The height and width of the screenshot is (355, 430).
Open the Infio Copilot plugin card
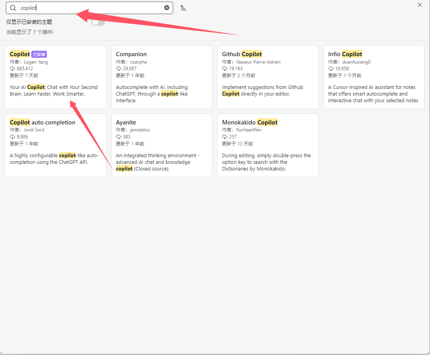374,77
